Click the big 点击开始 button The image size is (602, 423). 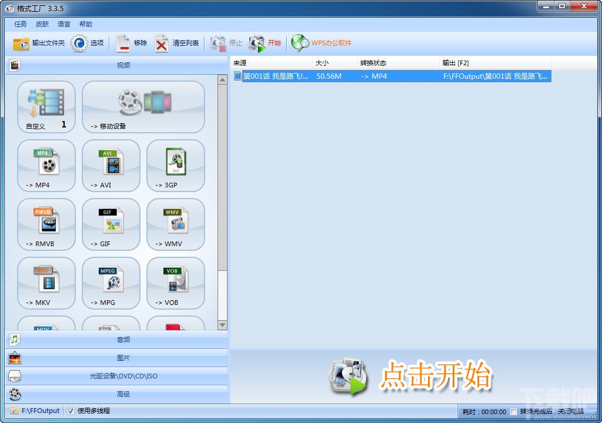[x=411, y=376]
